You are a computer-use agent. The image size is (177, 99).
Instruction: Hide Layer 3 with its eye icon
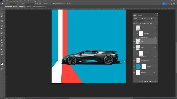click(134, 41)
